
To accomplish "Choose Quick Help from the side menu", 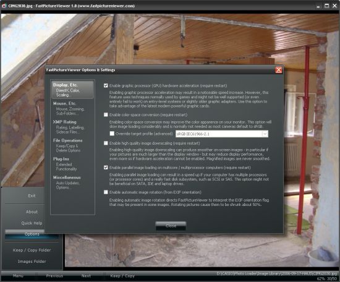I will [x=32, y=223].
